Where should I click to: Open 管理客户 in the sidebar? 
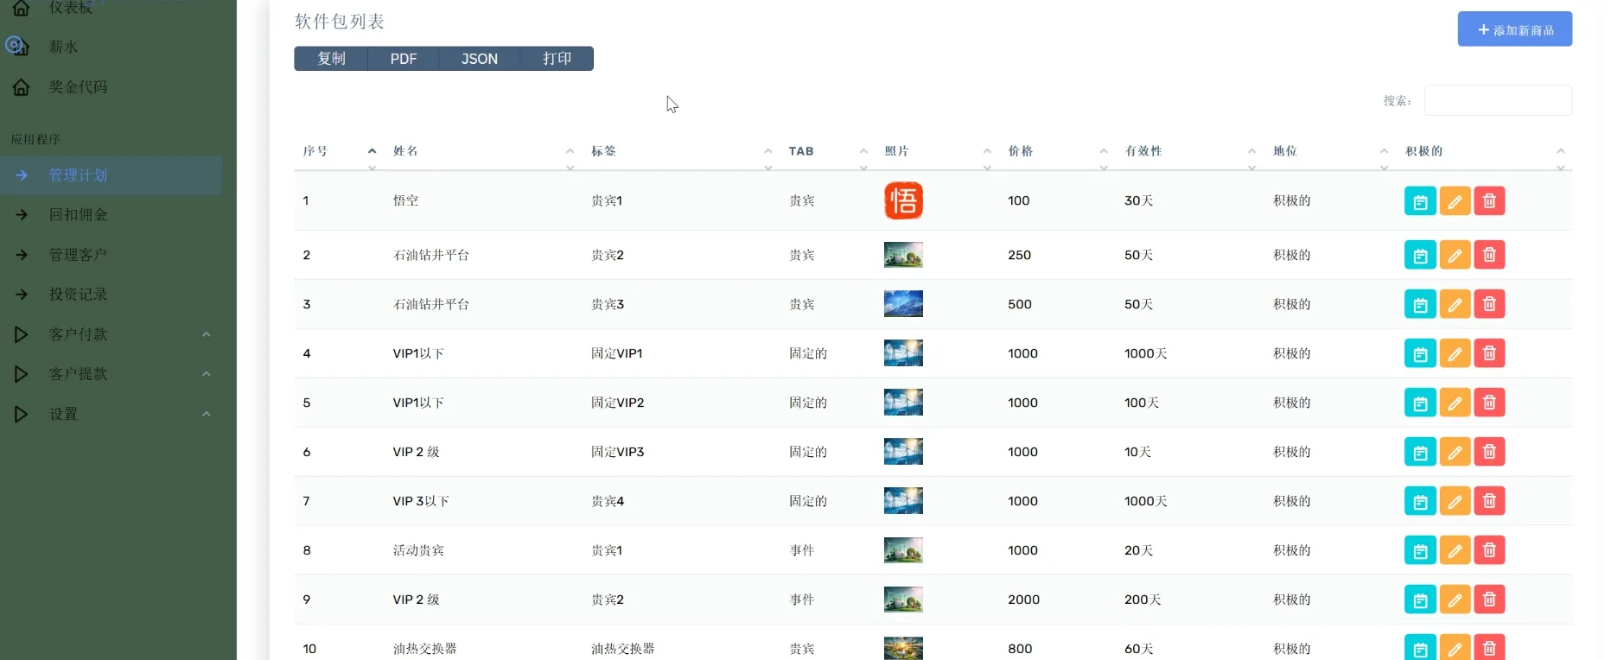78,255
